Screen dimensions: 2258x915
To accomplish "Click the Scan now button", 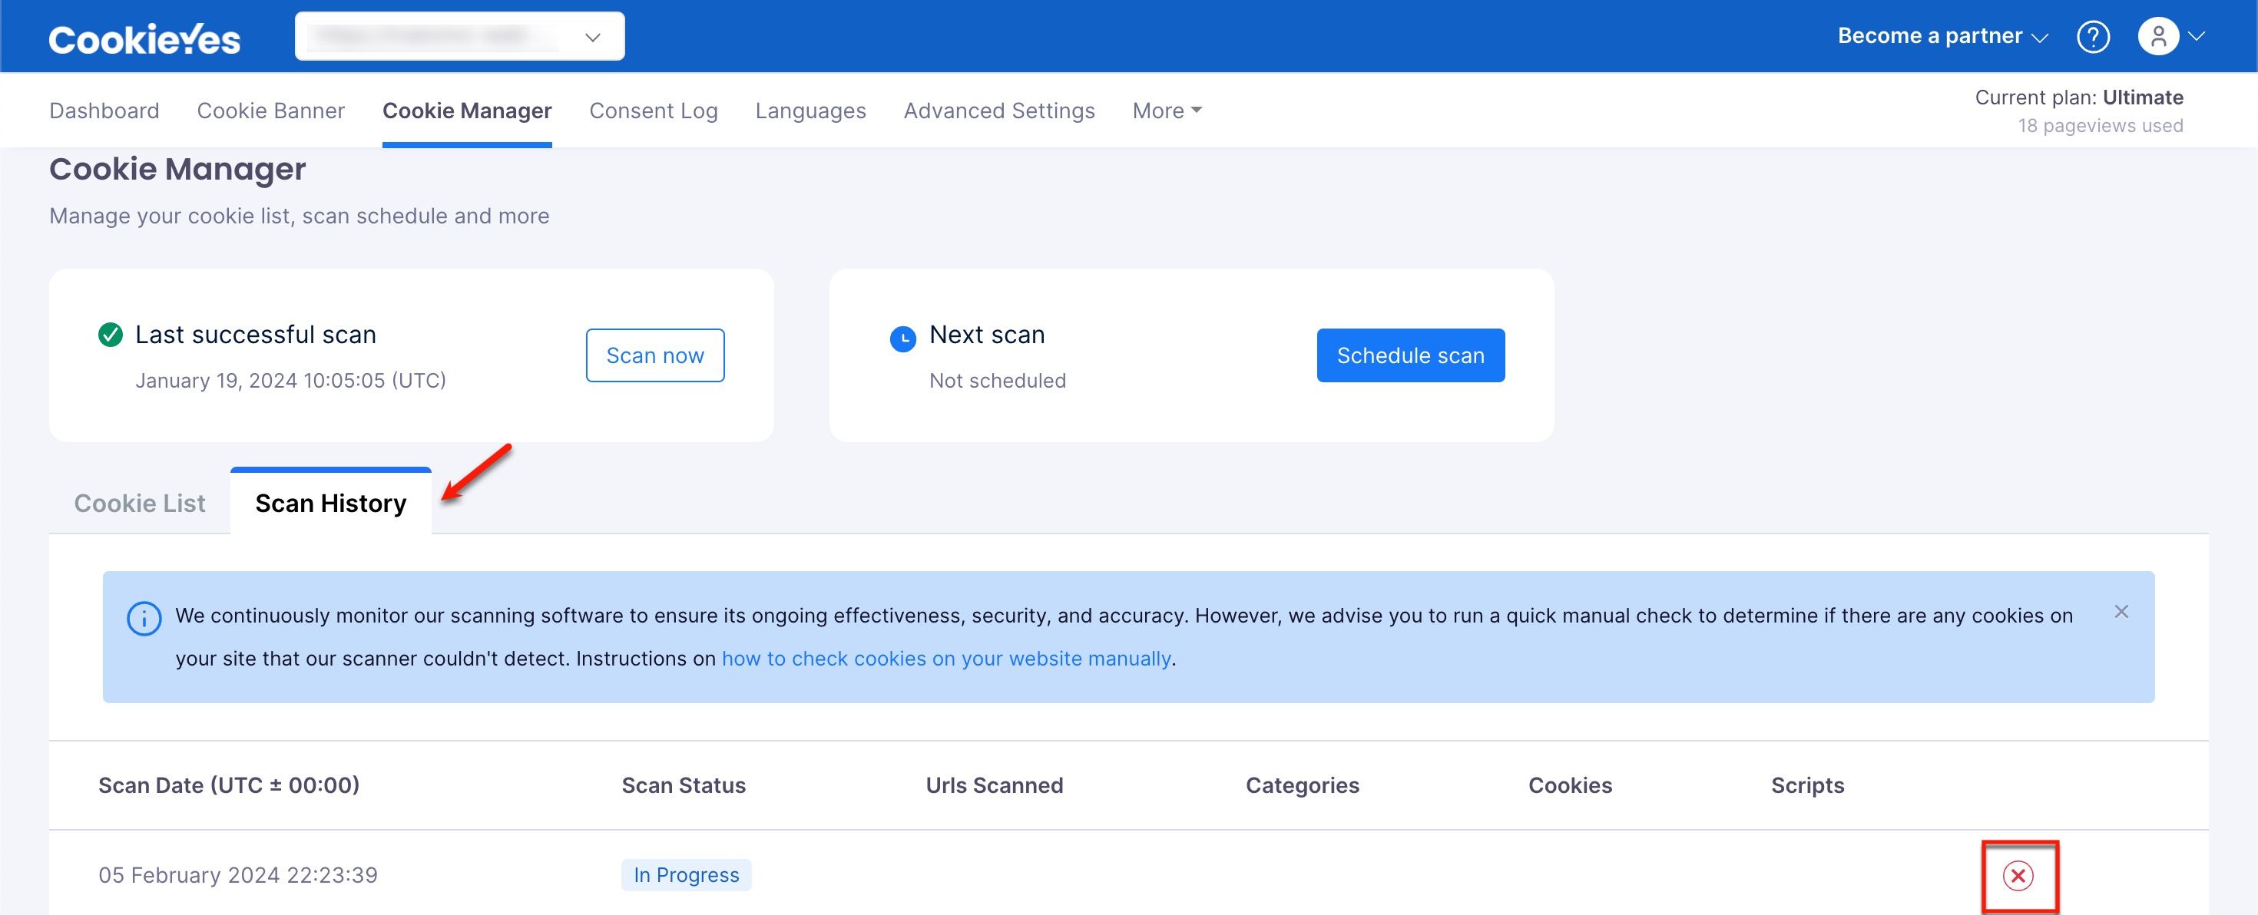I will [655, 355].
